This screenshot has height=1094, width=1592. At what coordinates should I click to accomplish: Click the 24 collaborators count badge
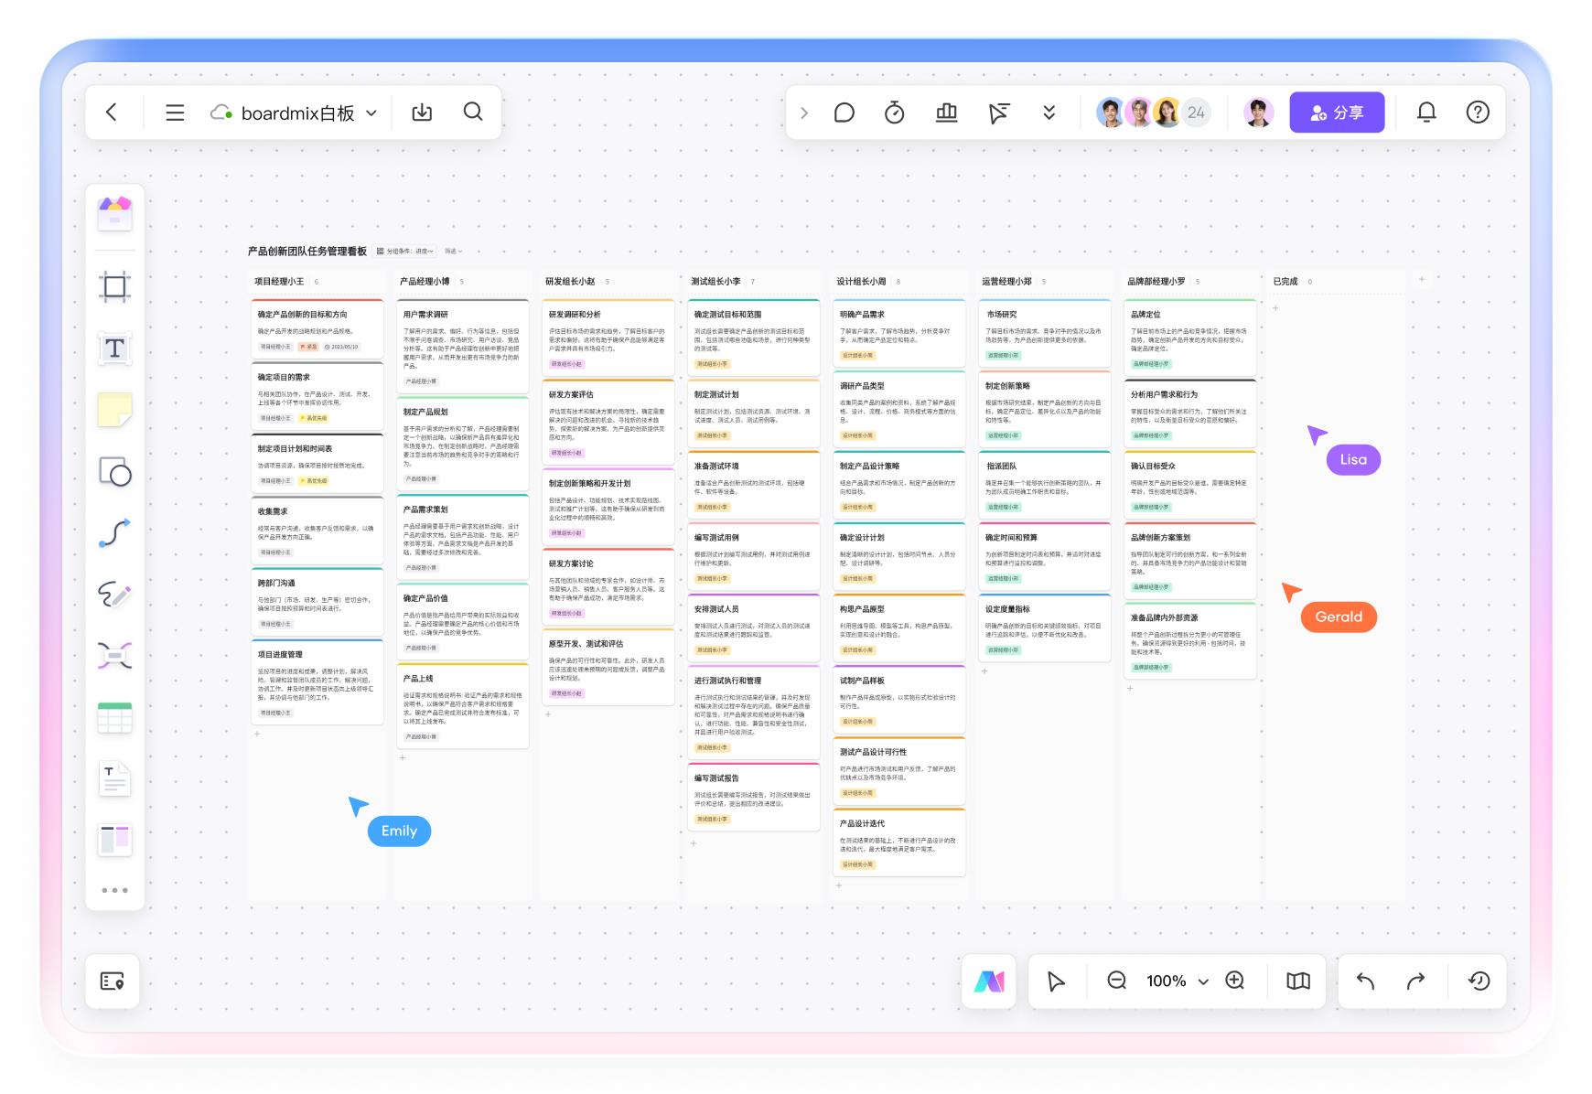(1196, 113)
